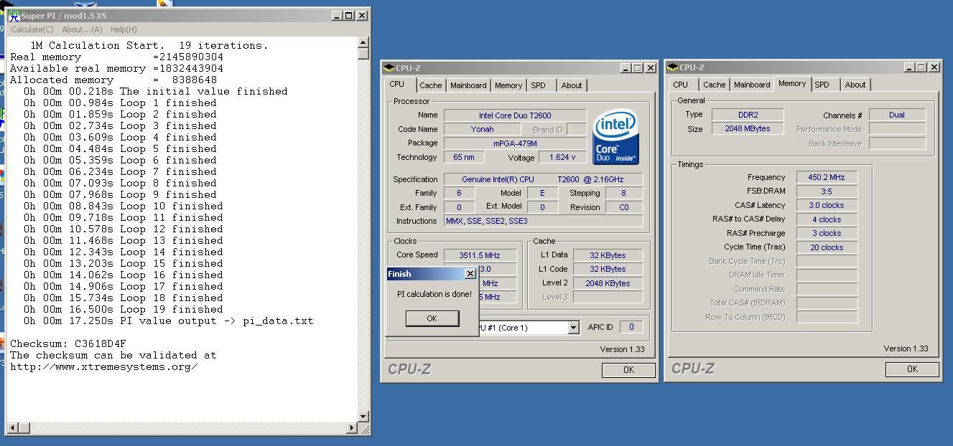
Task: Open About tab in the Memory window
Action: point(855,85)
